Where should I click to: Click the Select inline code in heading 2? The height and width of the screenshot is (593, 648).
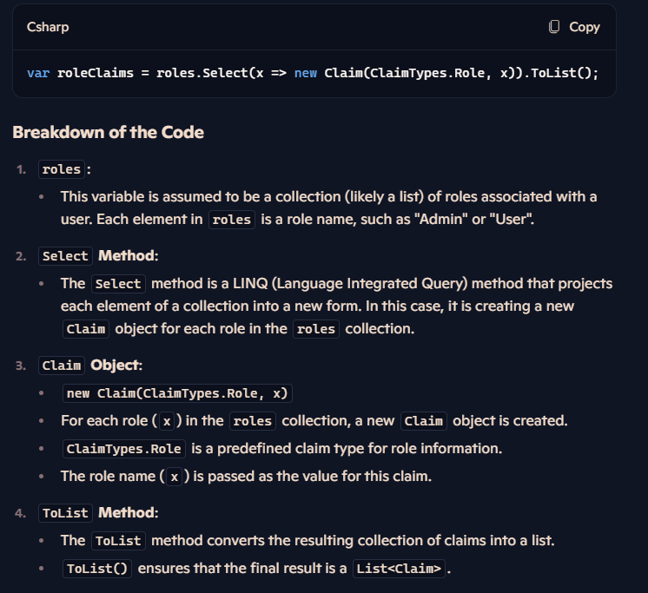65,256
